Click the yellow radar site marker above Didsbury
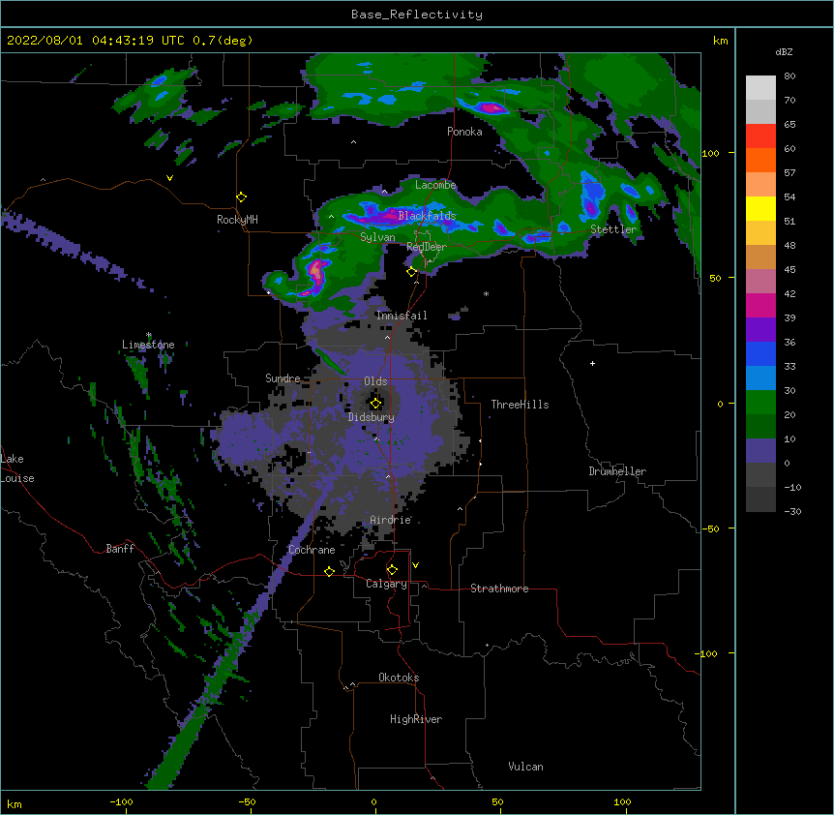834x815 pixels. [375, 404]
